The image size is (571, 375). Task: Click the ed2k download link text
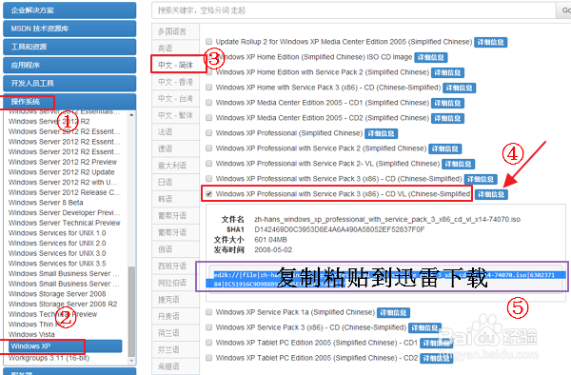click(385, 279)
